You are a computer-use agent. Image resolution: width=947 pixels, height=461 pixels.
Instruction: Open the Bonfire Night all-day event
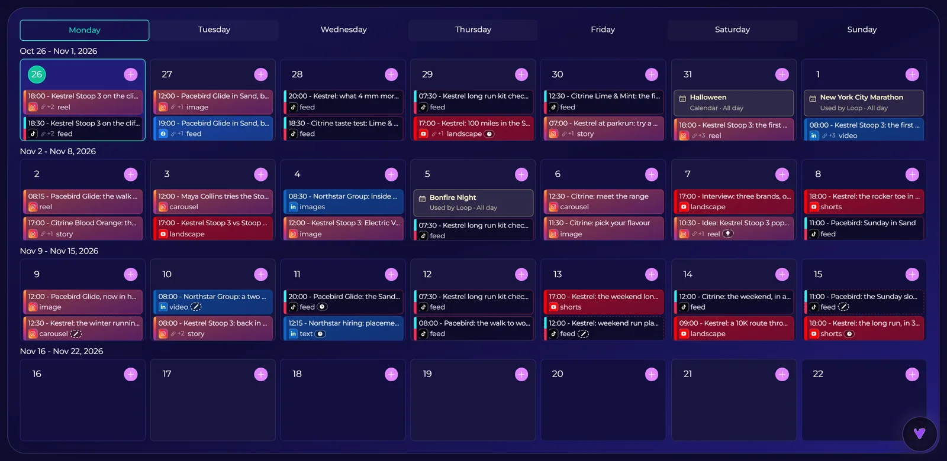click(474, 203)
